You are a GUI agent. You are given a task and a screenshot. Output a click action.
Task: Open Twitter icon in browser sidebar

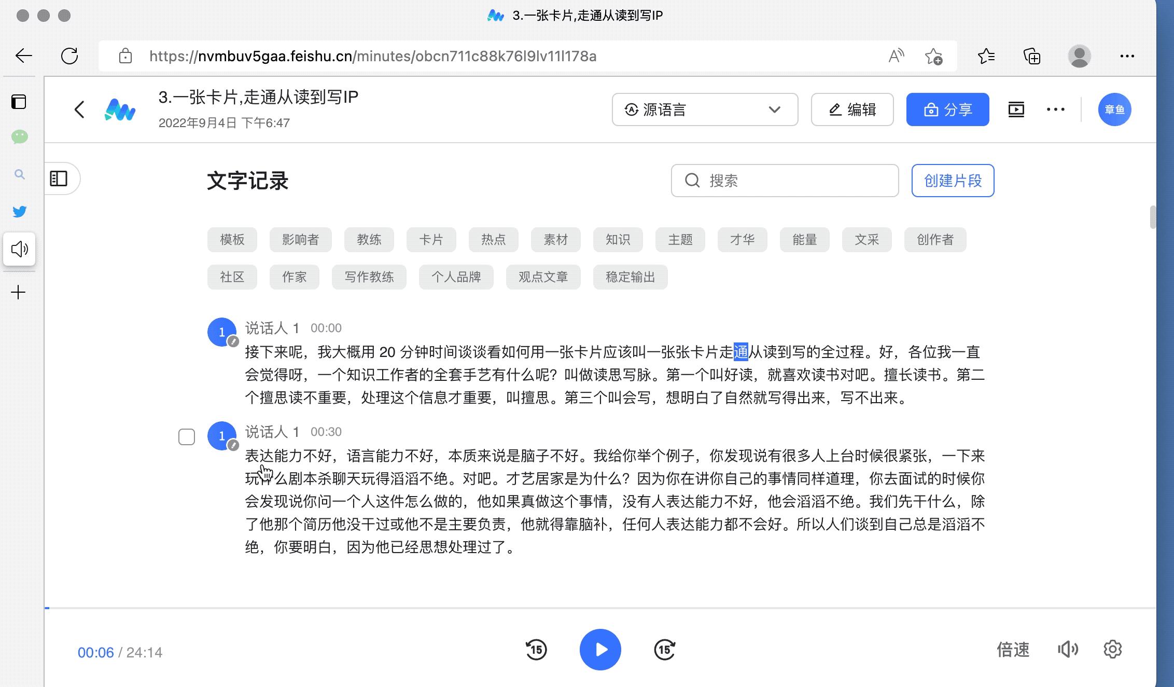[x=19, y=212]
